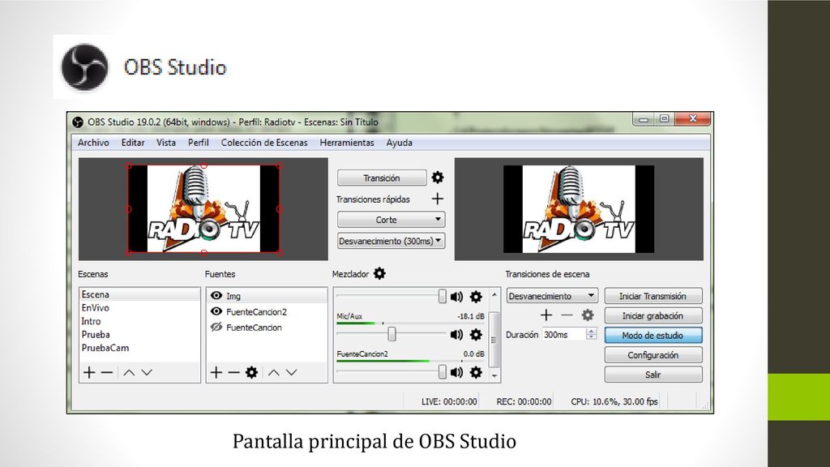Viewport: 830px width, 467px height.
Task: Move selected source up in Fuentes
Action: click(x=273, y=372)
